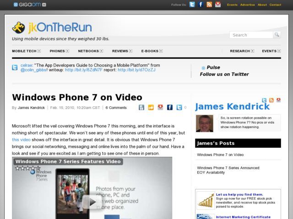Open the Facebook icon in the top bar

201,5
